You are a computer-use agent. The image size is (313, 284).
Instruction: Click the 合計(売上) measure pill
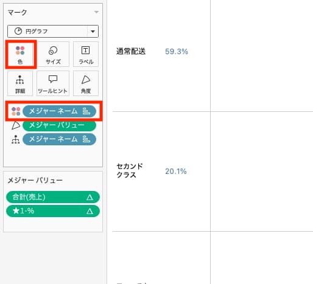point(53,197)
